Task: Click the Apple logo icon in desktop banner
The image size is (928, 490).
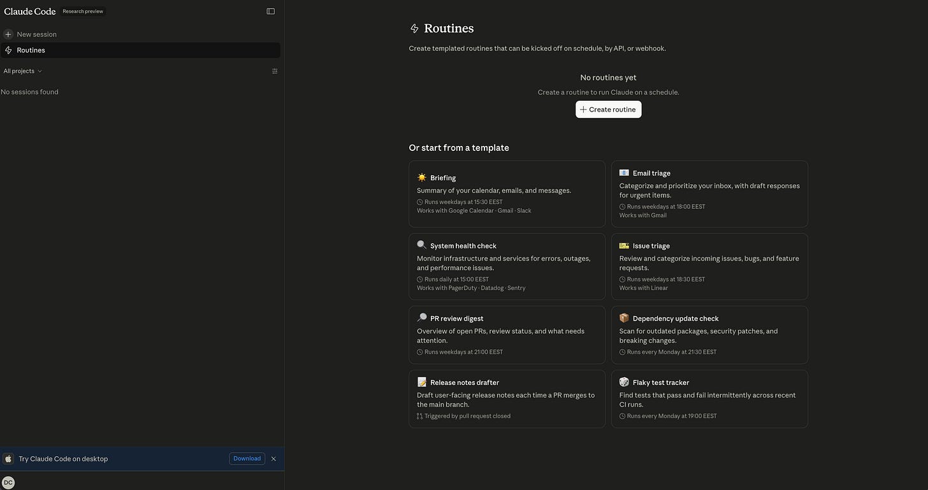Action: point(8,459)
